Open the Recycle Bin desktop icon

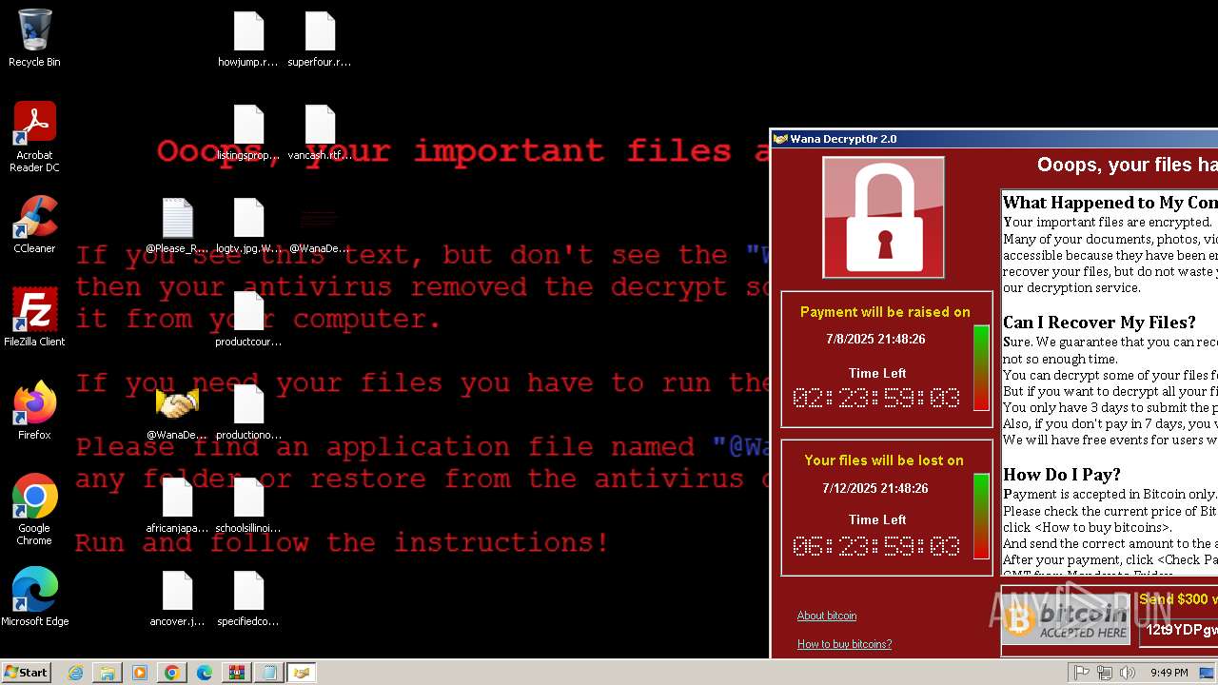[34, 38]
